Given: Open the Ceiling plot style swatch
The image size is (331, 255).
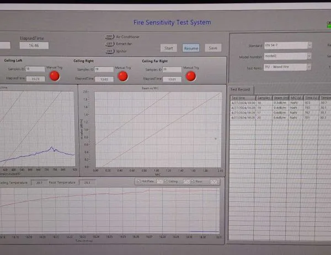Looking at the screenshot, I should click(186, 182).
